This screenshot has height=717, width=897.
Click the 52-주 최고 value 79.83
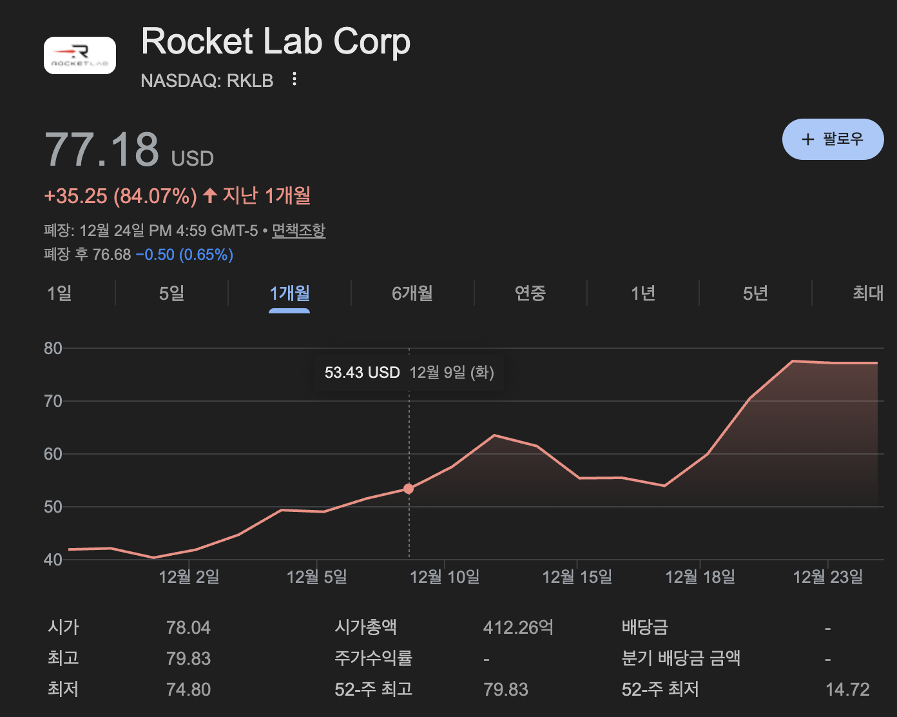[506, 689]
